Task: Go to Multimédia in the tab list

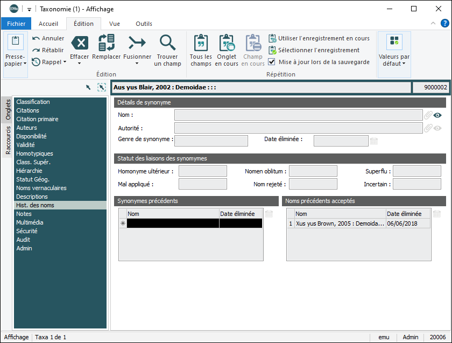Action: (x=30, y=222)
